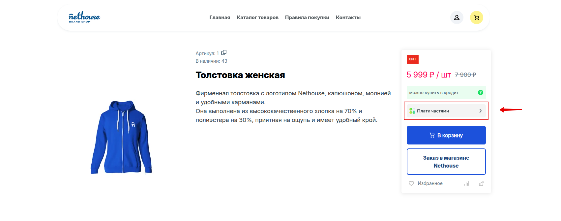Copy the article number with copy icon
This screenshot has width=561, height=221.
point(224,53)
